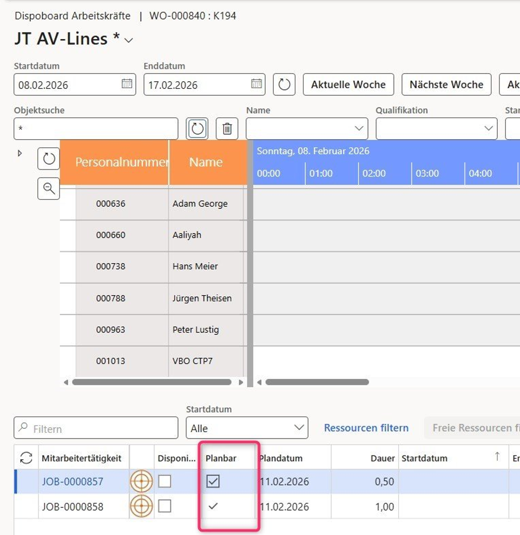Open the Startdatum calendar picker icon
The image size is (520, 535).
click(x=127, y=84)
